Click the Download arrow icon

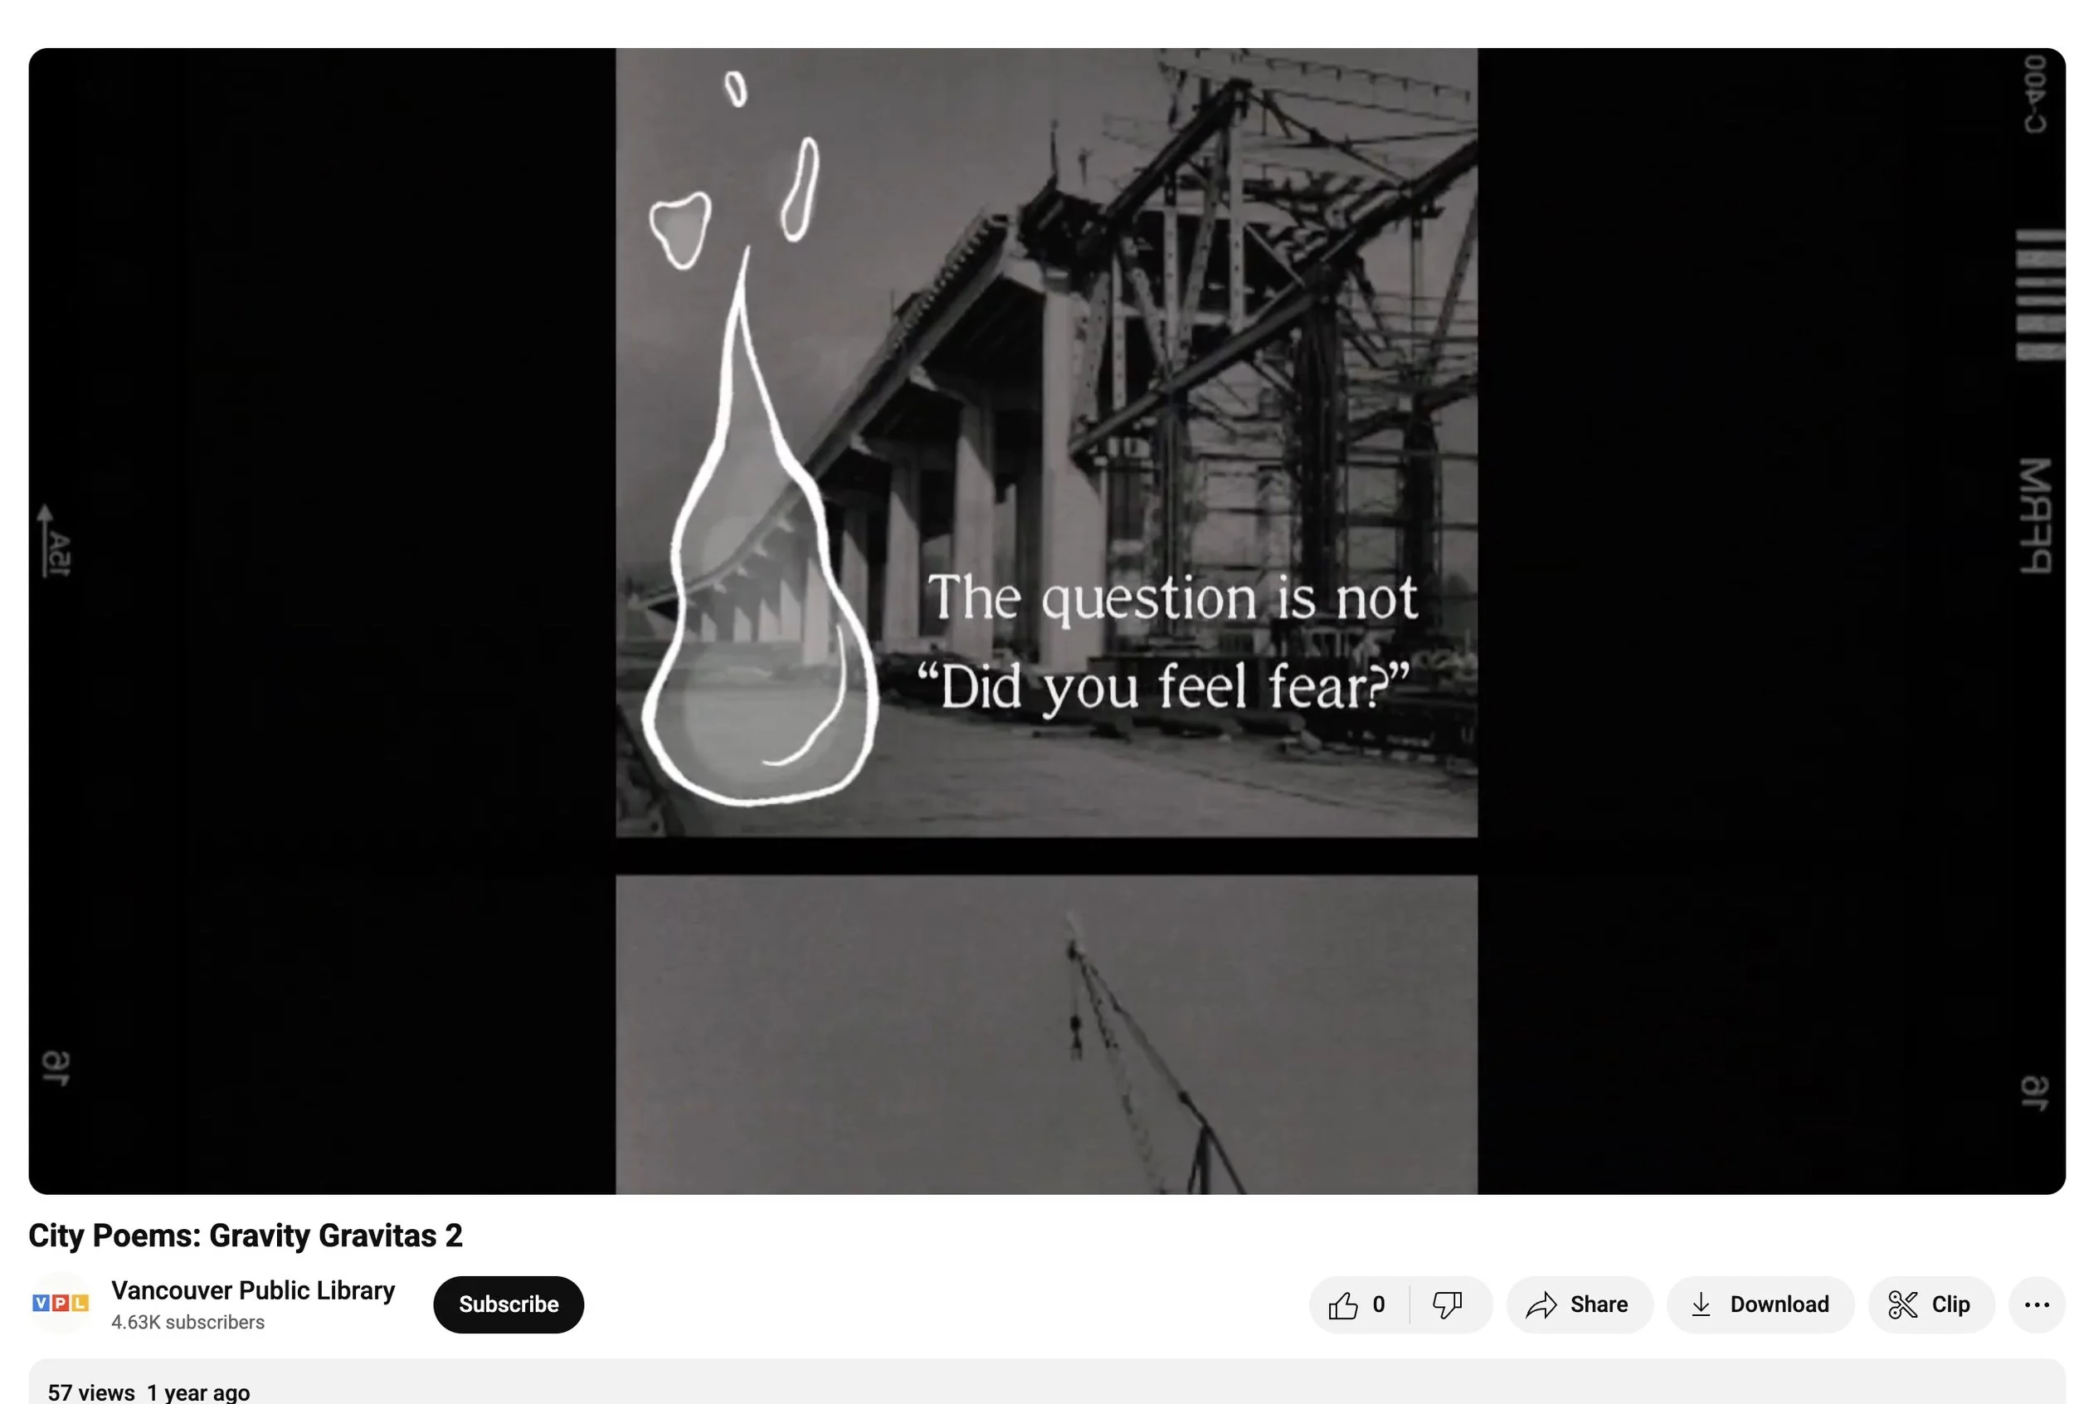1701,1305
